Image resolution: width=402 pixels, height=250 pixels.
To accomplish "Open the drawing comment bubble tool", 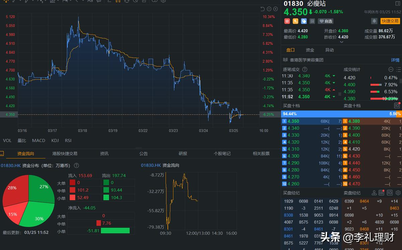I will [98, 2].
